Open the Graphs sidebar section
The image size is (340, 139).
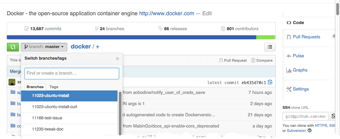coord(300,70)
